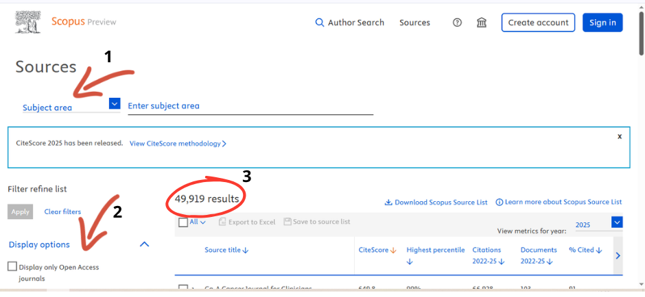
Task: Click Clear filters
Action: [x=62, y=211]
